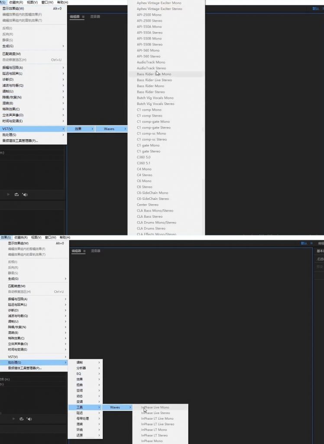The image size is (324, 444).
Task: Open workspace menu icon beside 默认 in lower screenshot
Action: point(311,243)
